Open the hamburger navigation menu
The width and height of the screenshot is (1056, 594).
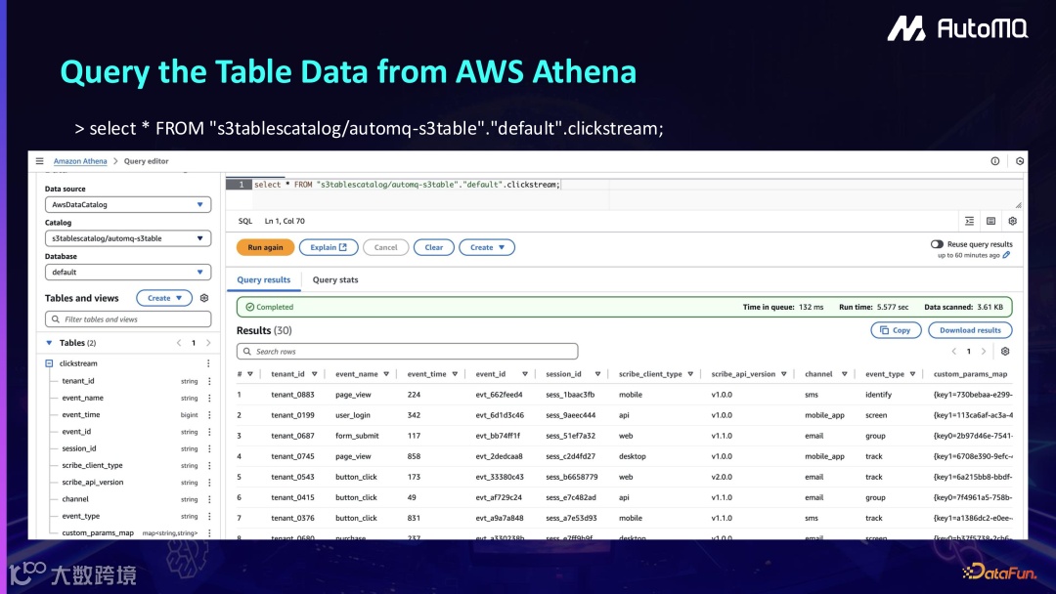point(40,161)
